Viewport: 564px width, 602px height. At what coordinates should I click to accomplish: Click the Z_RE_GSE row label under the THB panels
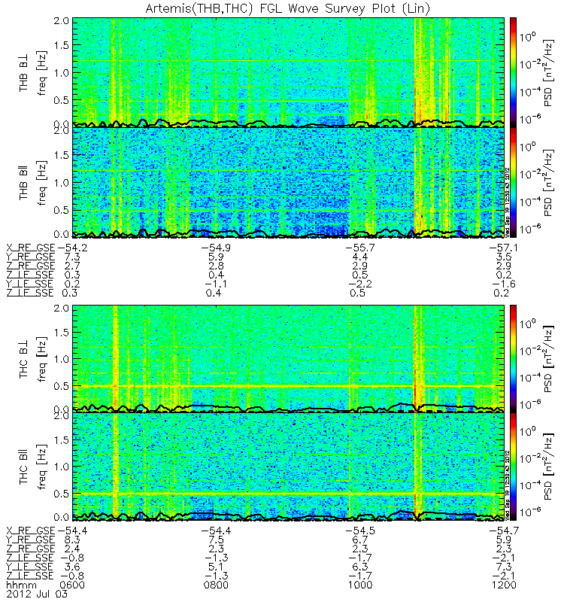pyautogui.click(x=31, y=266)
